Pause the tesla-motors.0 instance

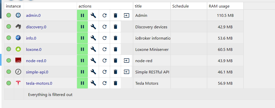[82, 83]
